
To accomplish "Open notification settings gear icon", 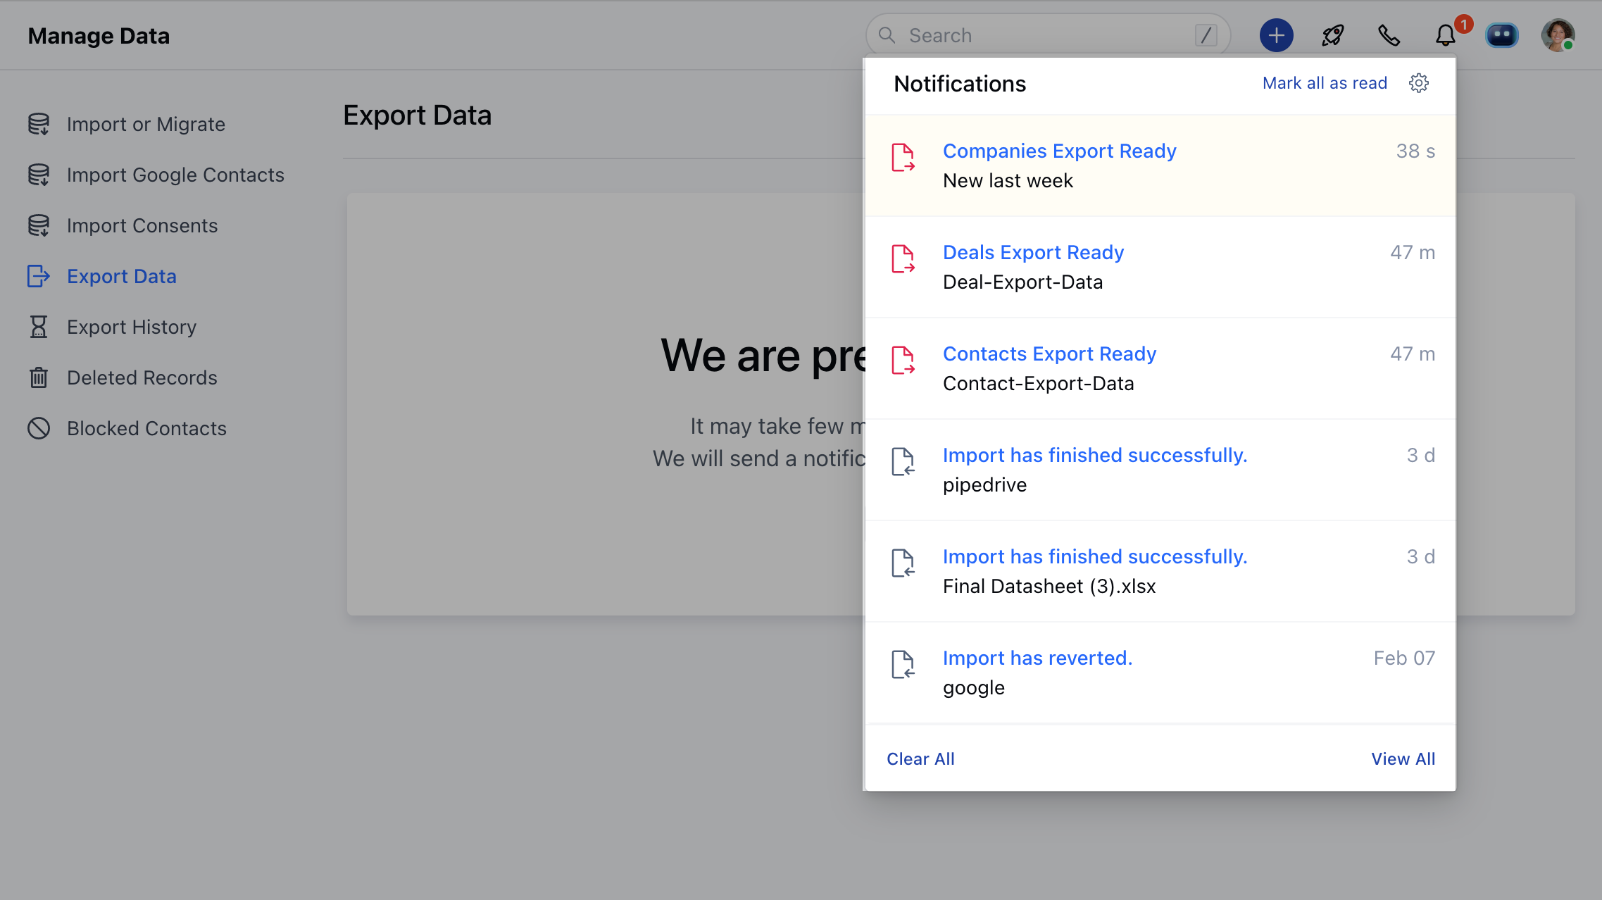I will coord(1418,83).
